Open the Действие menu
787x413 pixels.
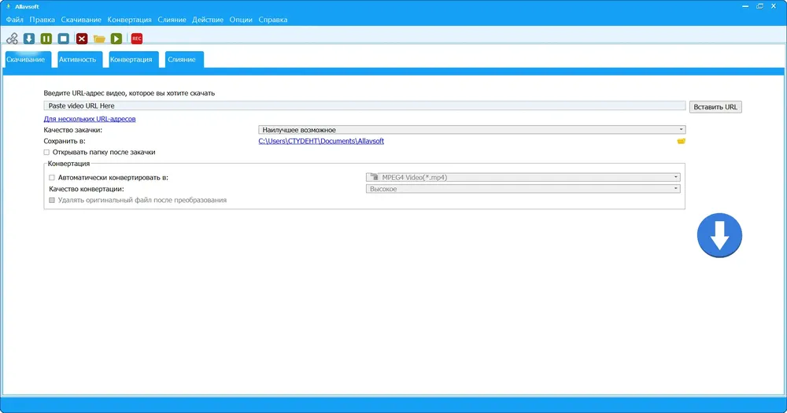[x=208, y=20]
